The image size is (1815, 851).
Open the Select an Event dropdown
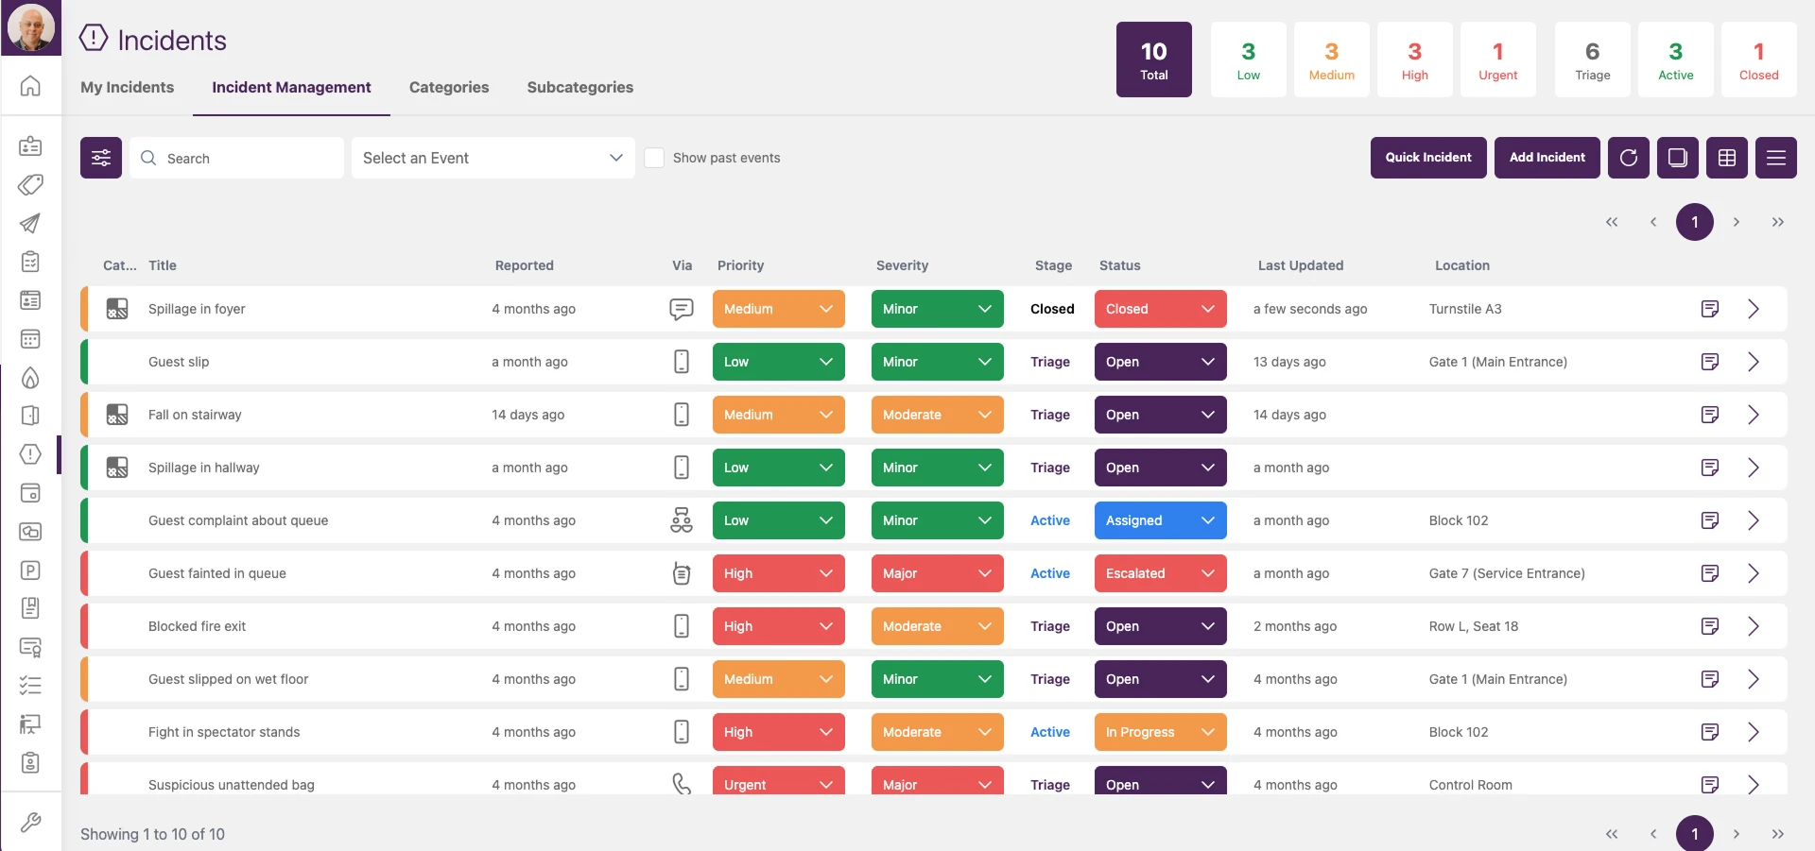tap(493, 158)
